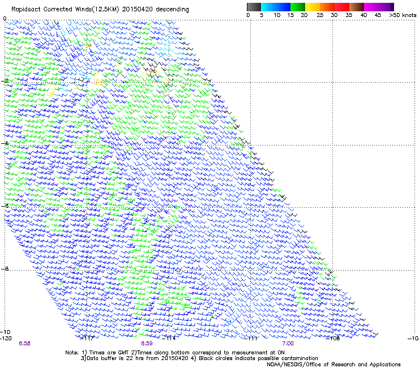The width and height of the screenshot is (419, 368).
Task: Click the NOAA/NESDIS credit line
Action: [x=334, y=365]
